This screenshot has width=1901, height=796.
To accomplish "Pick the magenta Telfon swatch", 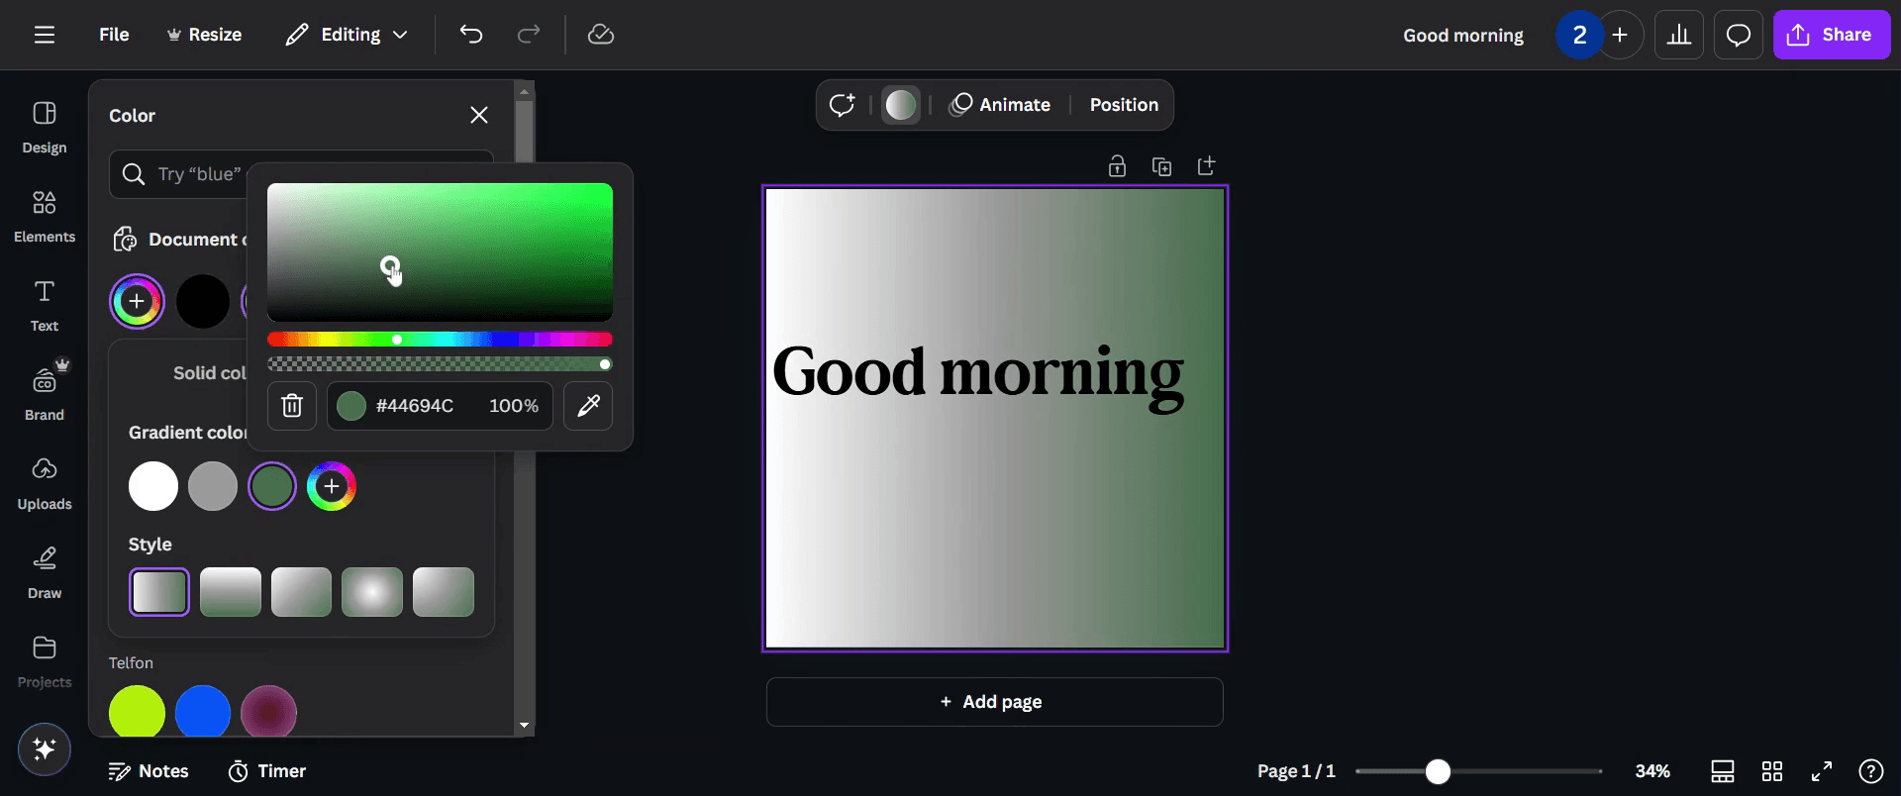I will (x=268, y=712).
